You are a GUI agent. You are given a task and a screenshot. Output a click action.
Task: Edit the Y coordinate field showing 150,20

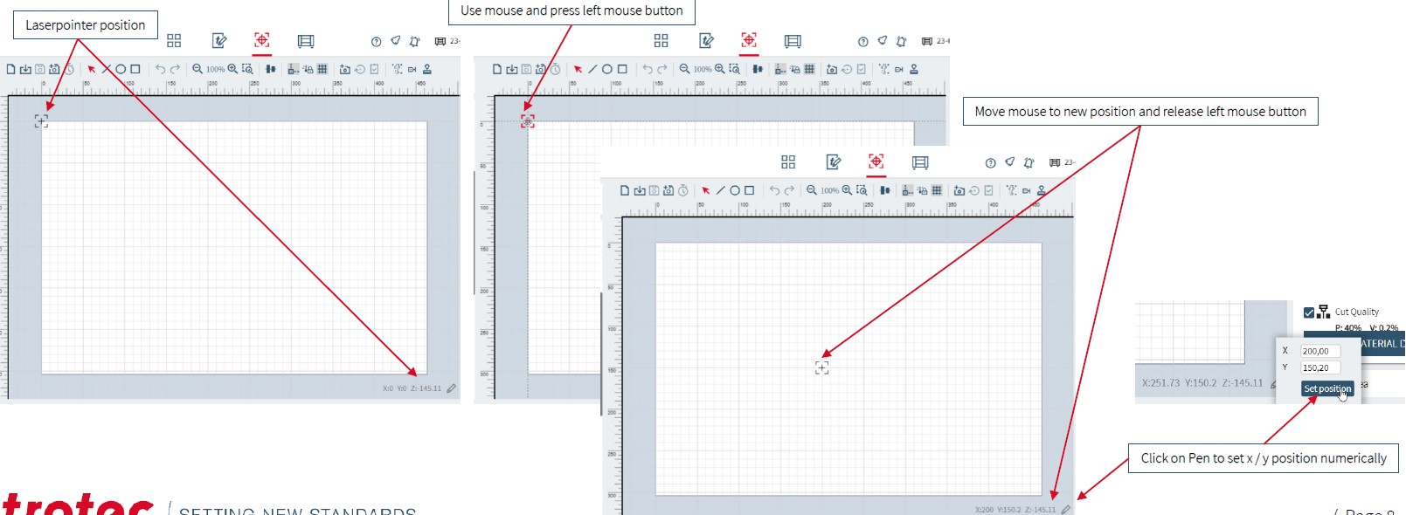point(1319,368)
